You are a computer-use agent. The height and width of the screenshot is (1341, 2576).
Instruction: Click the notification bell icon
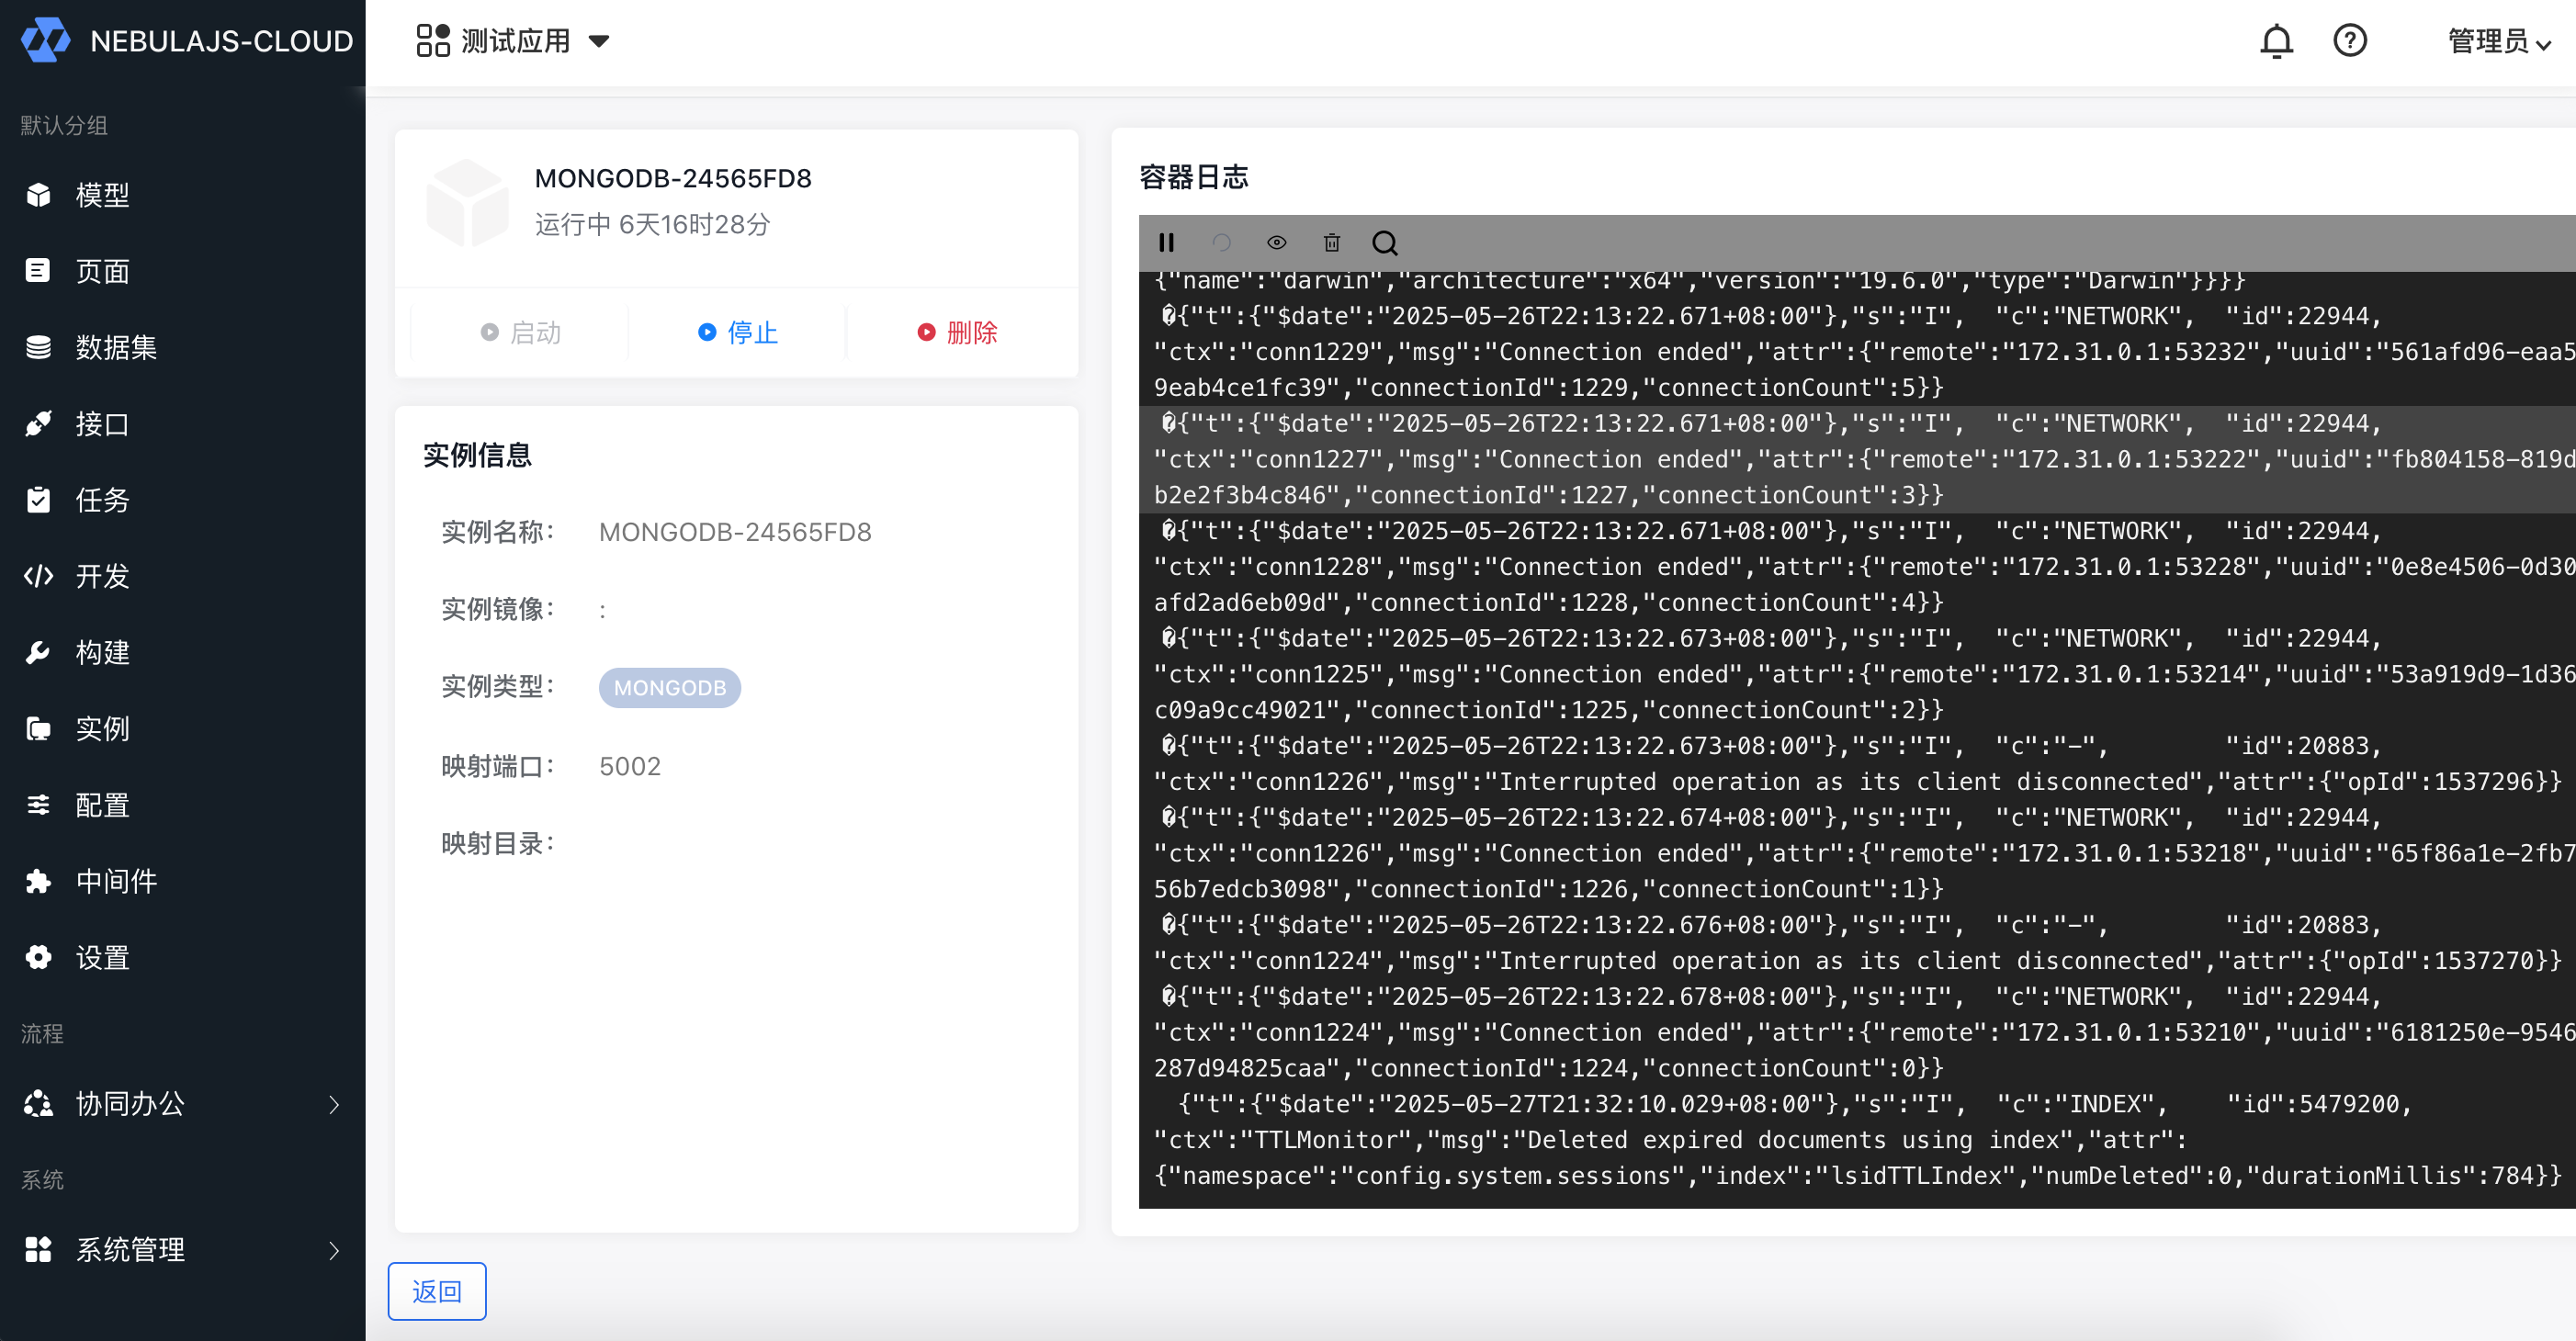[2276, 40]
